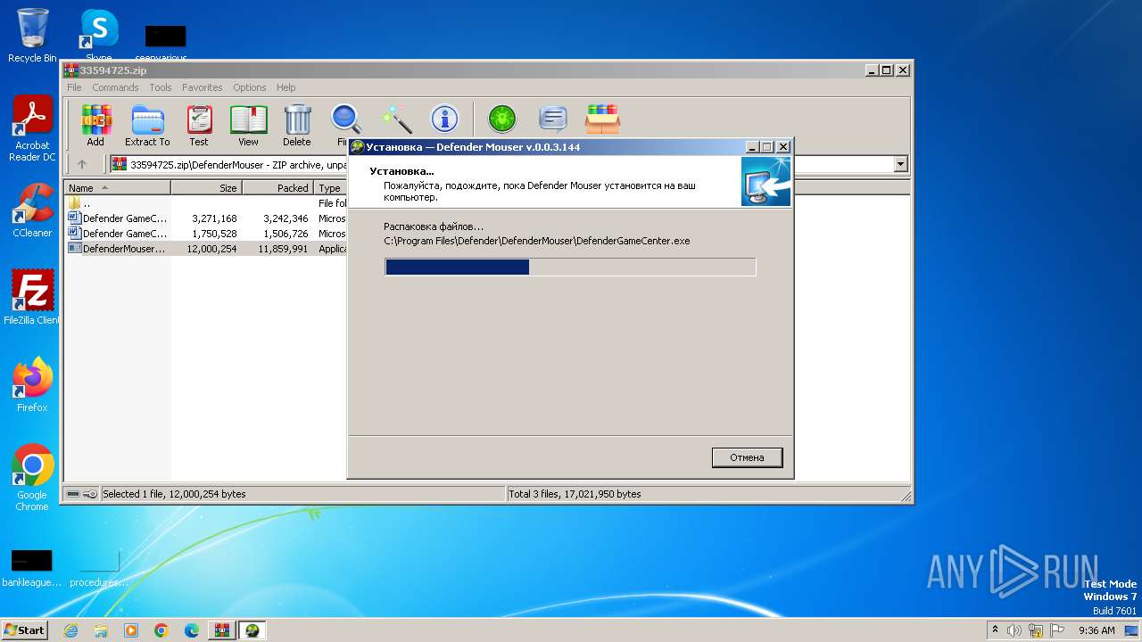The width and height of the screenshot is (1142, 642).
Task: Select the parent folder ".." row
Action: coord(206,203)
